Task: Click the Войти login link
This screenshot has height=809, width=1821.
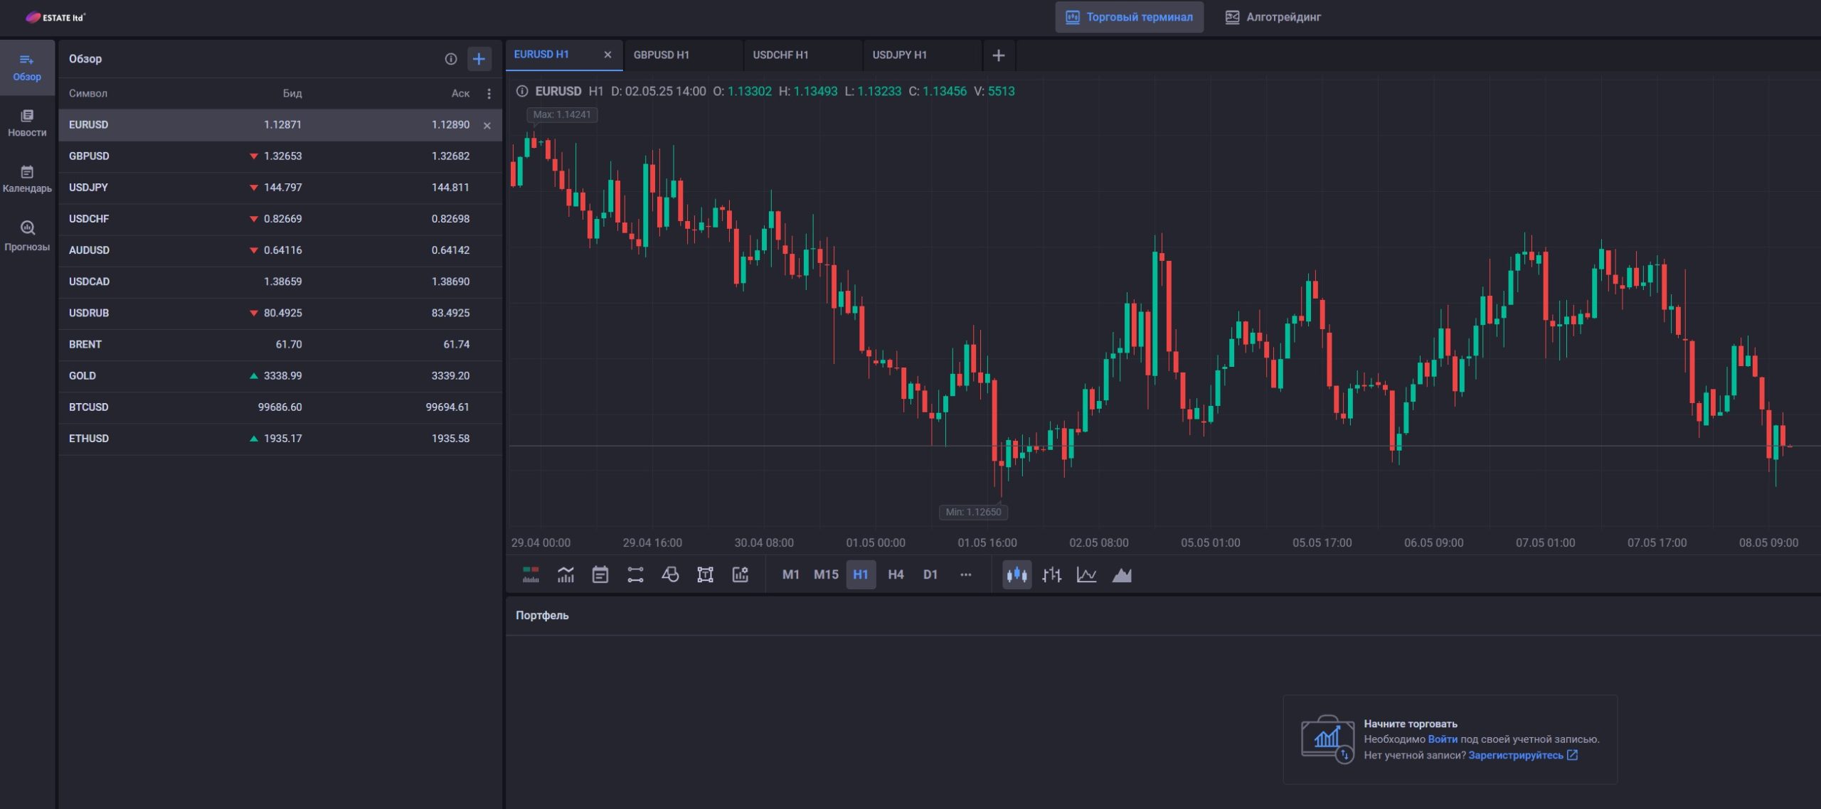Action: pos(1442,739)
